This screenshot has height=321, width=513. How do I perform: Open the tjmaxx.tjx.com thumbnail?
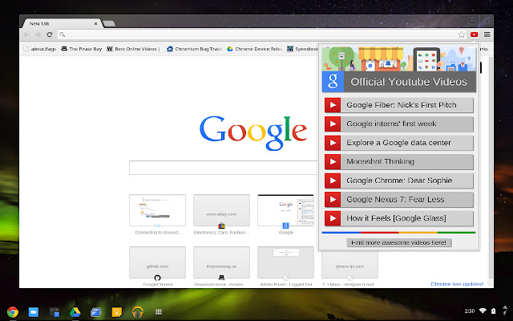[x=349, y=264]
